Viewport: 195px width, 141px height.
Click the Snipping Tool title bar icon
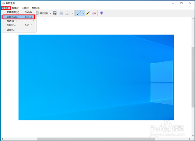click(x=4, y=3)
